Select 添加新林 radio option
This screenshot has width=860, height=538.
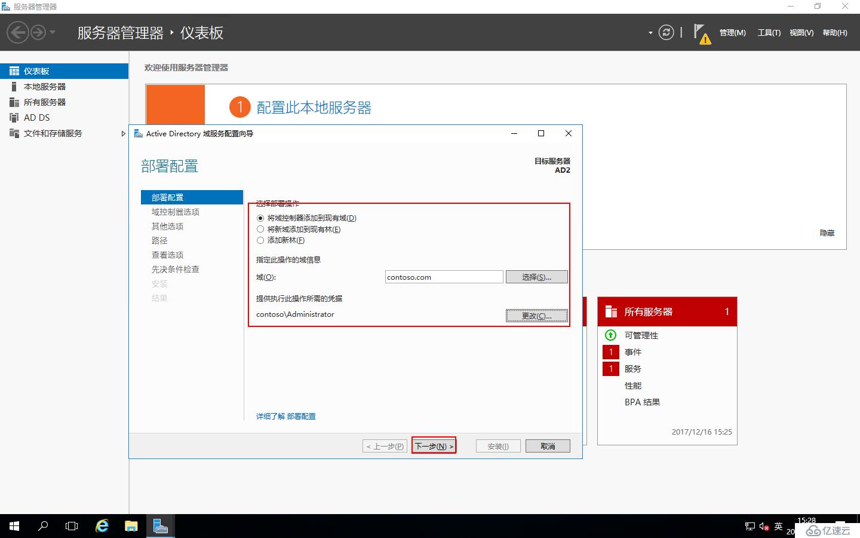(x=260, y=240)
